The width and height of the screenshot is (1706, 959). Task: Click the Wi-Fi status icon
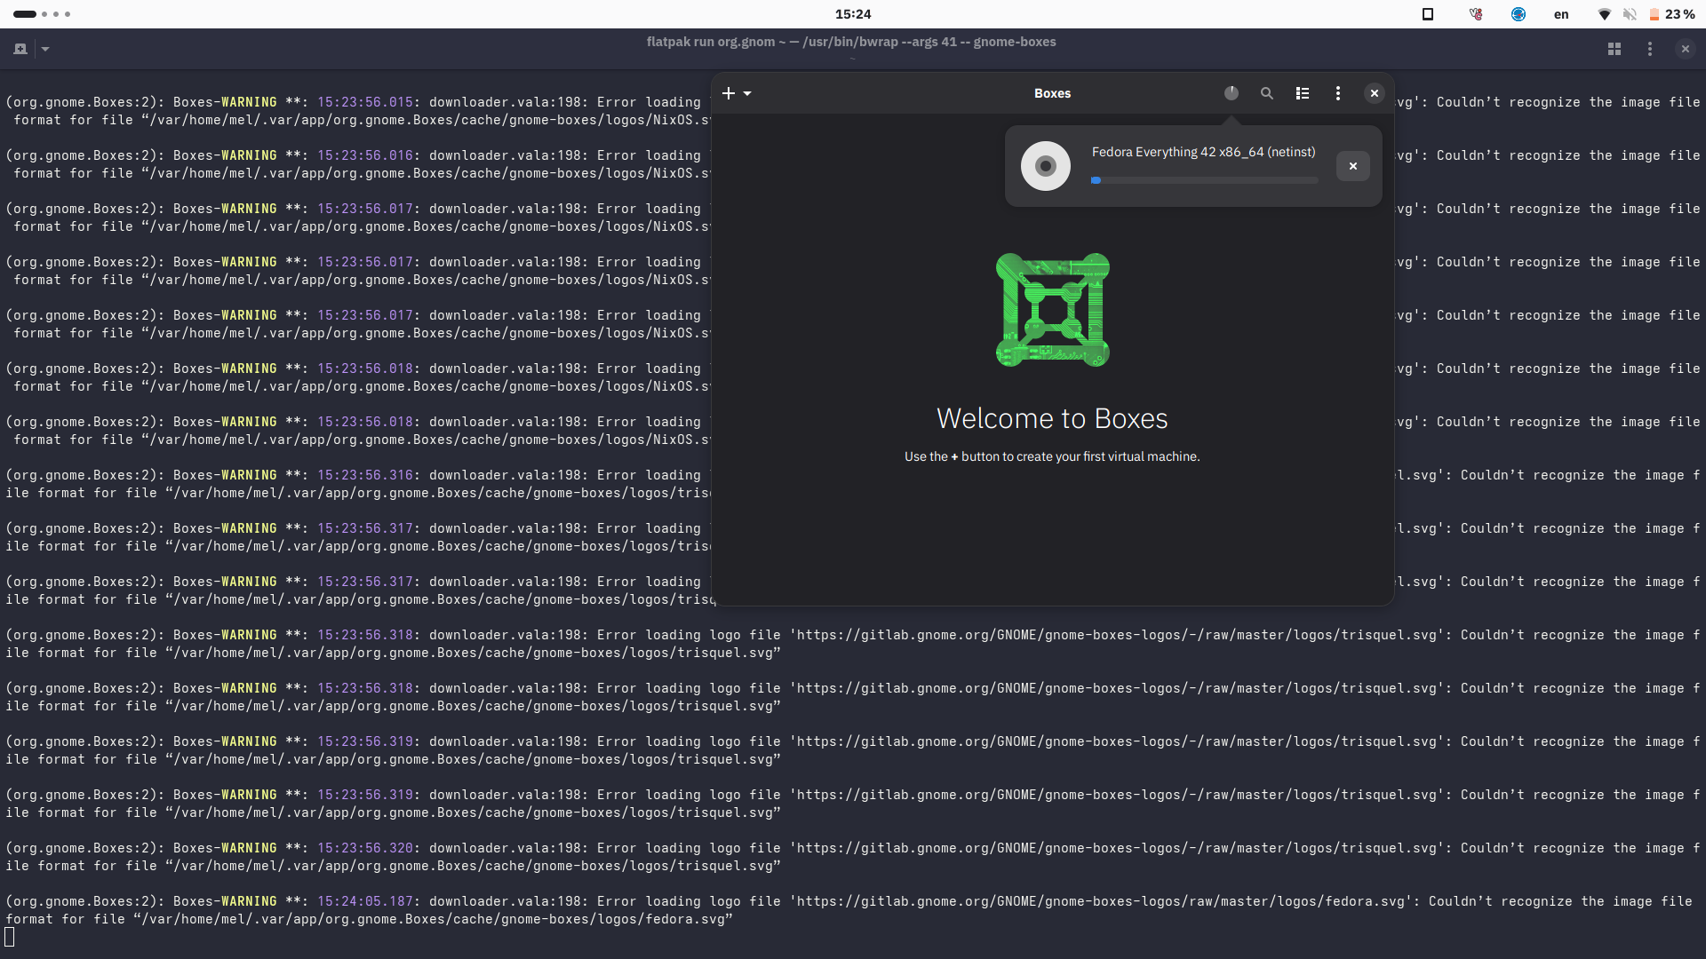(1605, 14)
